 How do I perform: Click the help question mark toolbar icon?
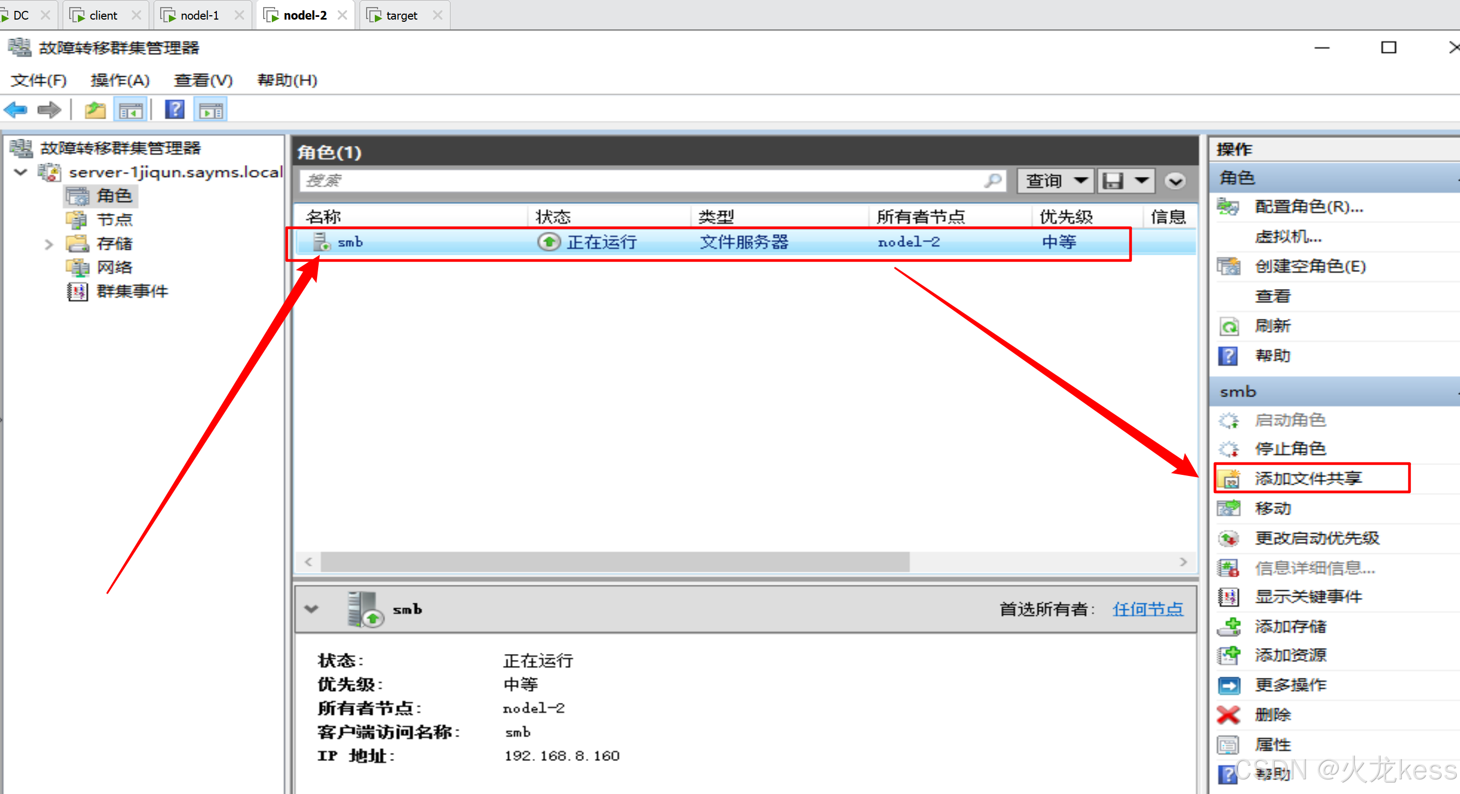pyautogui.click(x=174, y=109)
